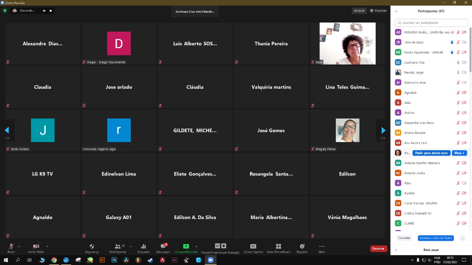Go to next page of video gallery
The width and height of the screenshot is (472, 265).
point(383,130)
